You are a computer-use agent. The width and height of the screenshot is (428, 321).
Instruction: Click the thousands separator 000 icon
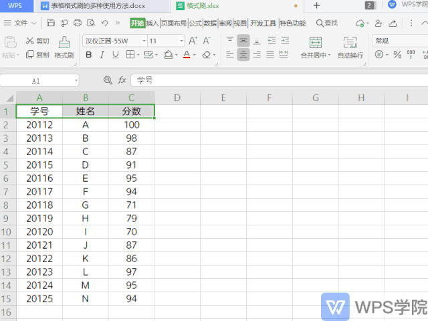pos(411,54)
